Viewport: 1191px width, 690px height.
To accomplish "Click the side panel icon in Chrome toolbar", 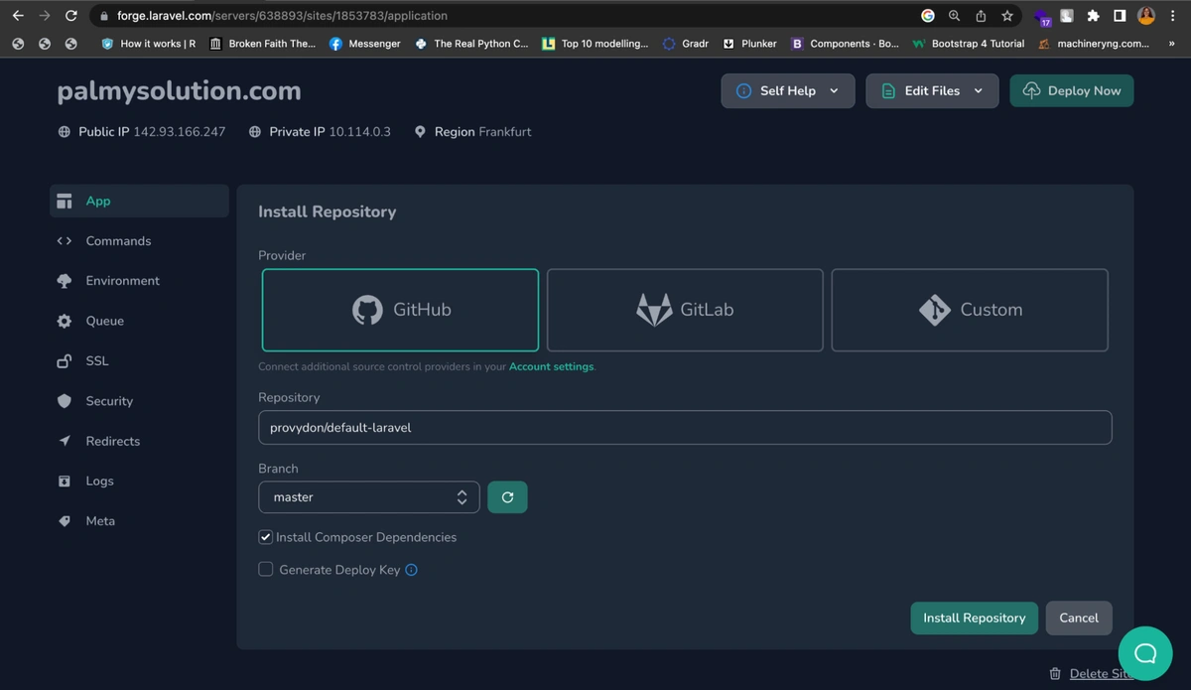I will point(1119,16).
